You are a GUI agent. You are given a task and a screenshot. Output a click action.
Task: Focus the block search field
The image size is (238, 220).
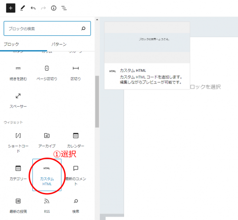[x=47, y=29]
